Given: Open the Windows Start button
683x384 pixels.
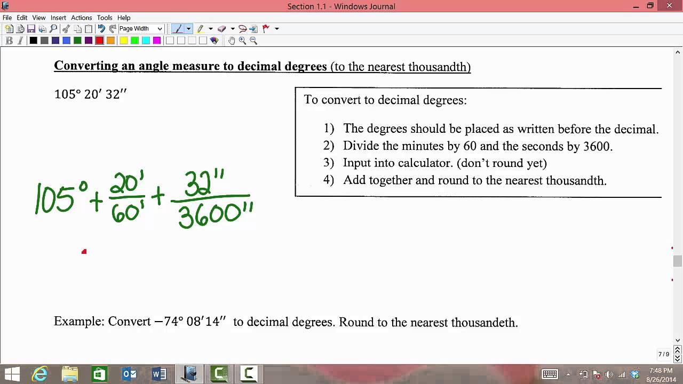Looking at the screenshot, I should pos(12,374).
